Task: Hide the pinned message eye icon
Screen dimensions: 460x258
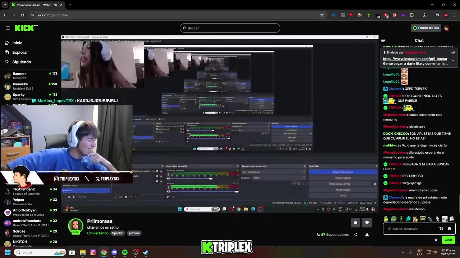Action: (x=453, y=53)
